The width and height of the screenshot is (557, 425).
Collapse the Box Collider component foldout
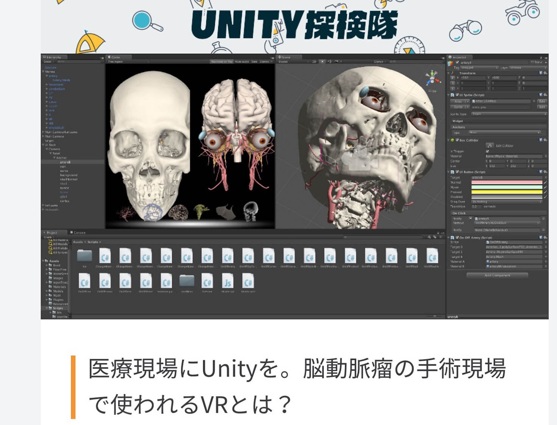pos(449,140)
